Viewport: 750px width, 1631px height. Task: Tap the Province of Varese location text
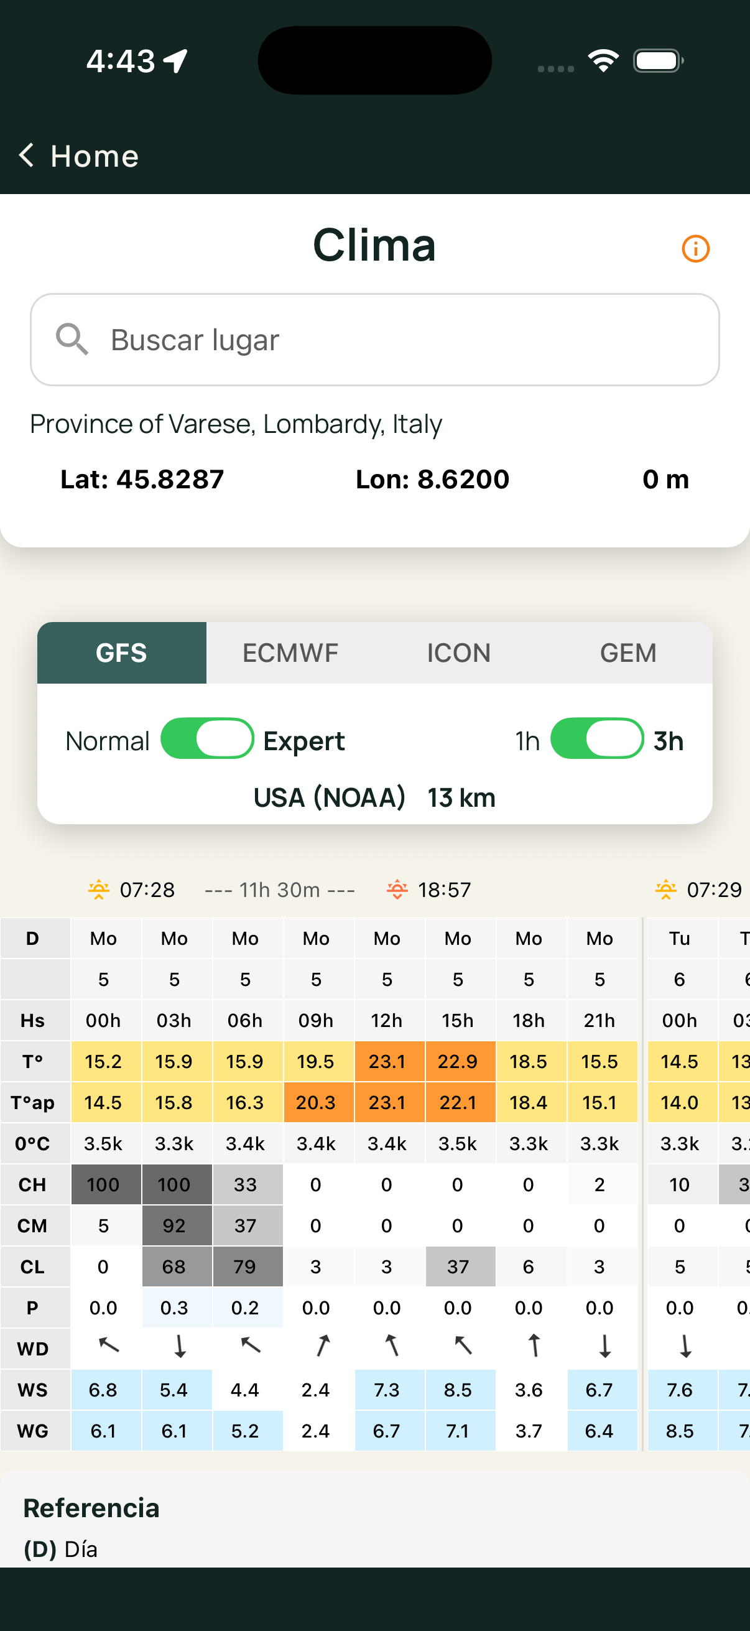pyautogui.click(x=236, y=424)
